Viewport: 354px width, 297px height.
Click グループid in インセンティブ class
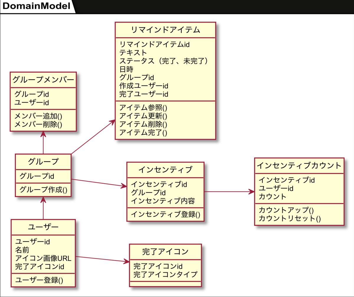(x=148, y=193)
